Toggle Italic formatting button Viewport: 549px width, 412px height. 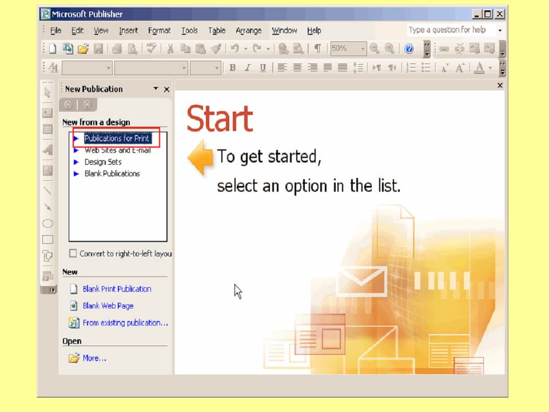(x=248, y=68)
